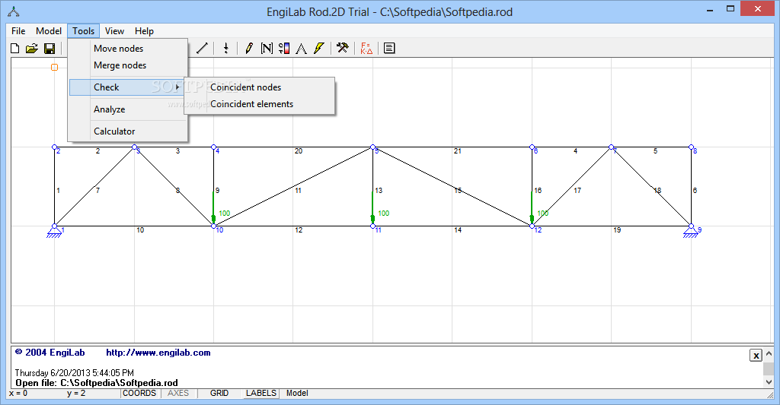The image size is (780, 405).
Task: Open the View menu
Action: click(114, 30)
